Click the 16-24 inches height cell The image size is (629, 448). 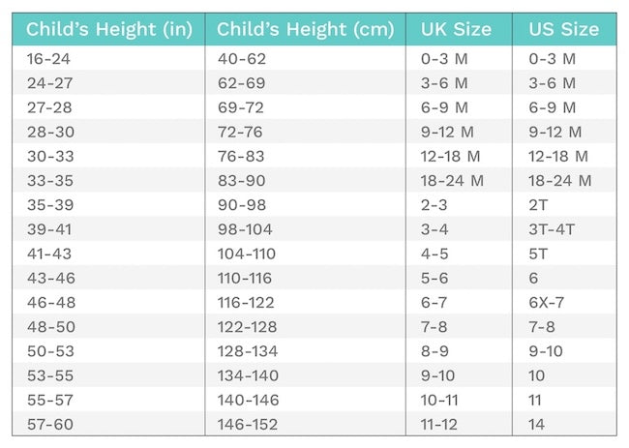[x=49, y=60]
